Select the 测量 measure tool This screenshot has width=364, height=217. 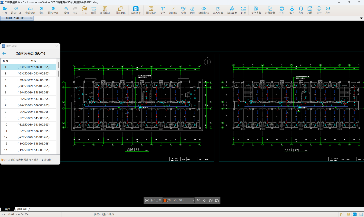coord(94,10)
